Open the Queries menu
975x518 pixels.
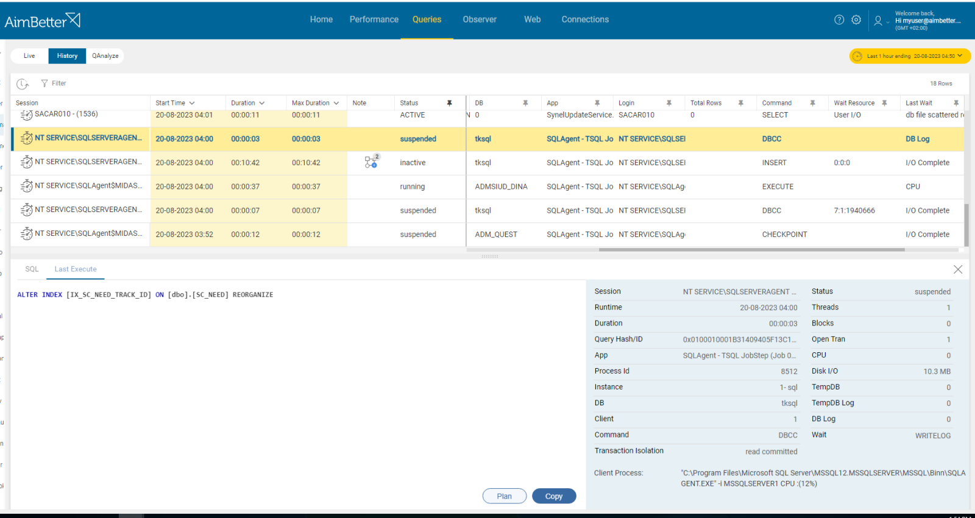point(427,20)
